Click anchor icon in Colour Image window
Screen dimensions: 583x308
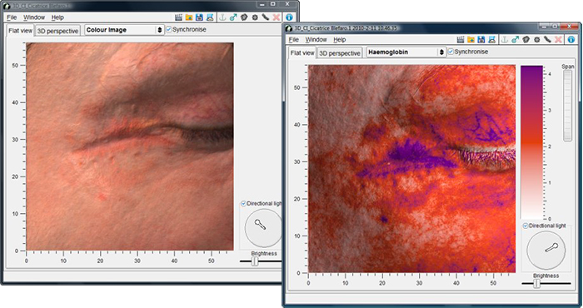[222, 17]
